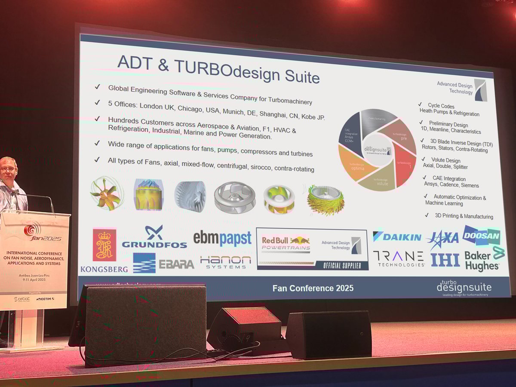516x387 pixels.
Task: Select the 'All types of Fans' bullet
Action: (211, 164)
